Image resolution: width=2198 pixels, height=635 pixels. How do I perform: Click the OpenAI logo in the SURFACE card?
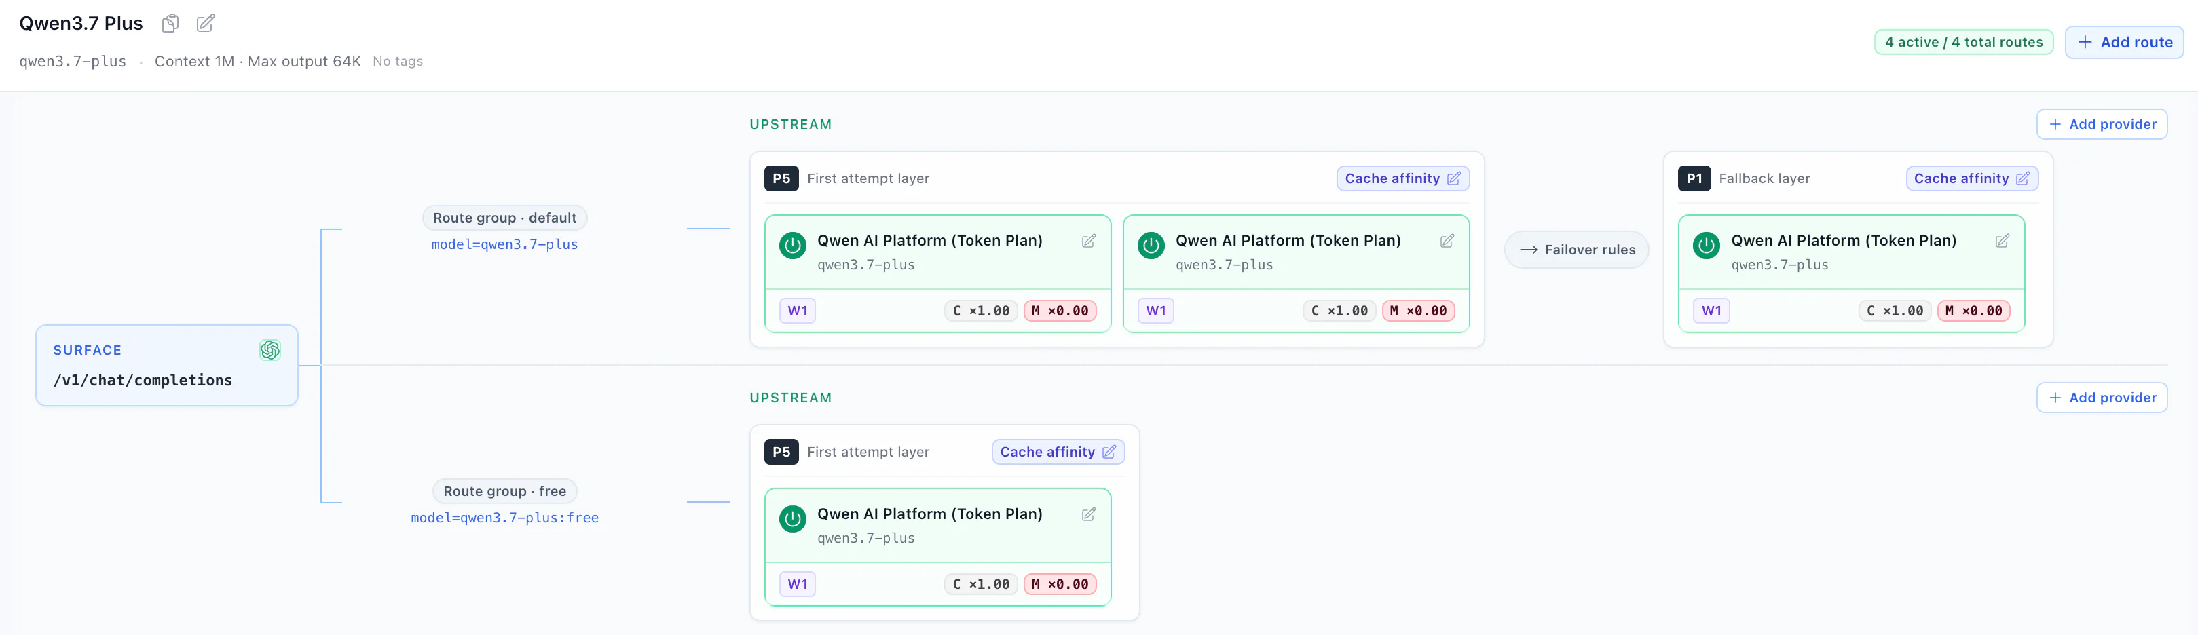[x=270, y=350]
